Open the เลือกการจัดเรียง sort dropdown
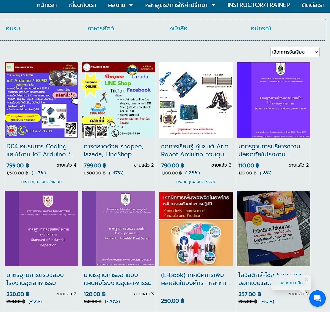This screenshot has height=312, width=330. pyautogui.click(x=294, y=52)
